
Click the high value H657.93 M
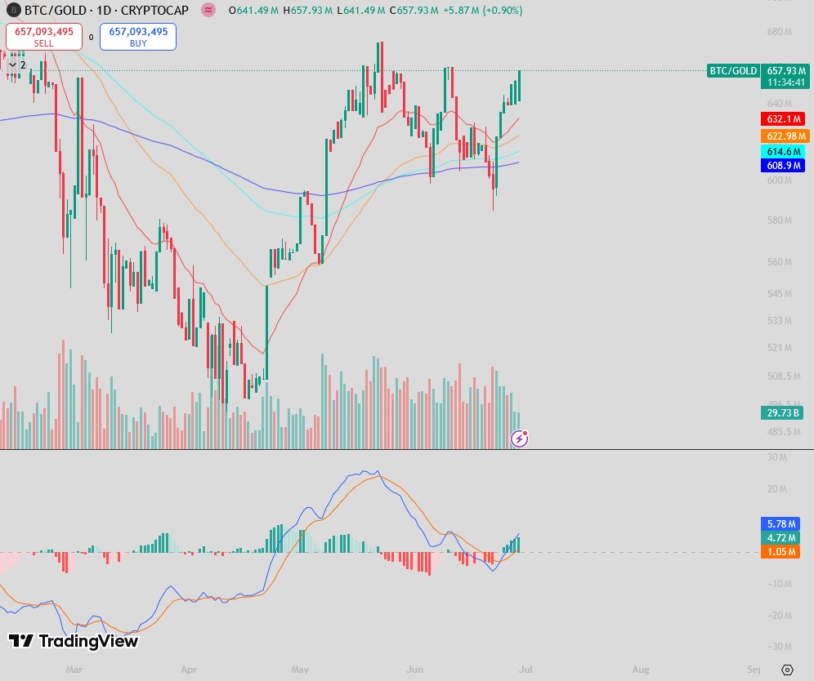pos(308,11)
